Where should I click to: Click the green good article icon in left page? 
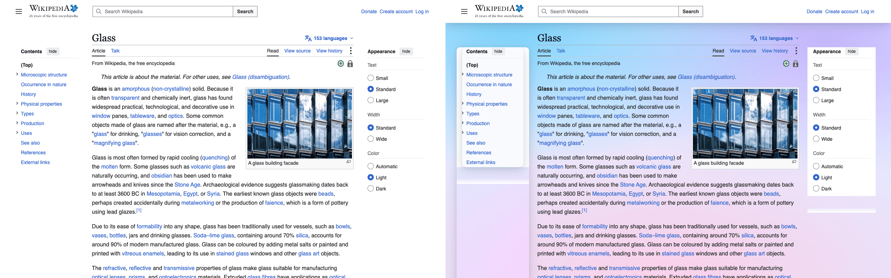[x=341, y=64]
